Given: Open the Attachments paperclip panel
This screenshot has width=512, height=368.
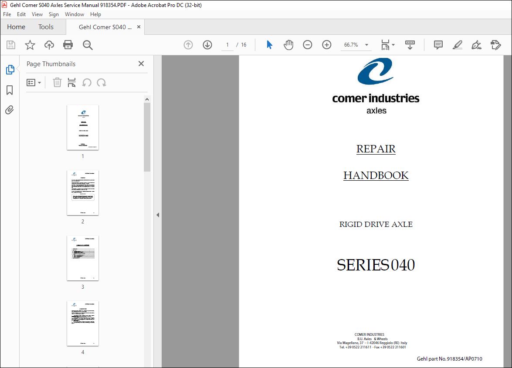Looking at the screenshot, I should point(10,110).
